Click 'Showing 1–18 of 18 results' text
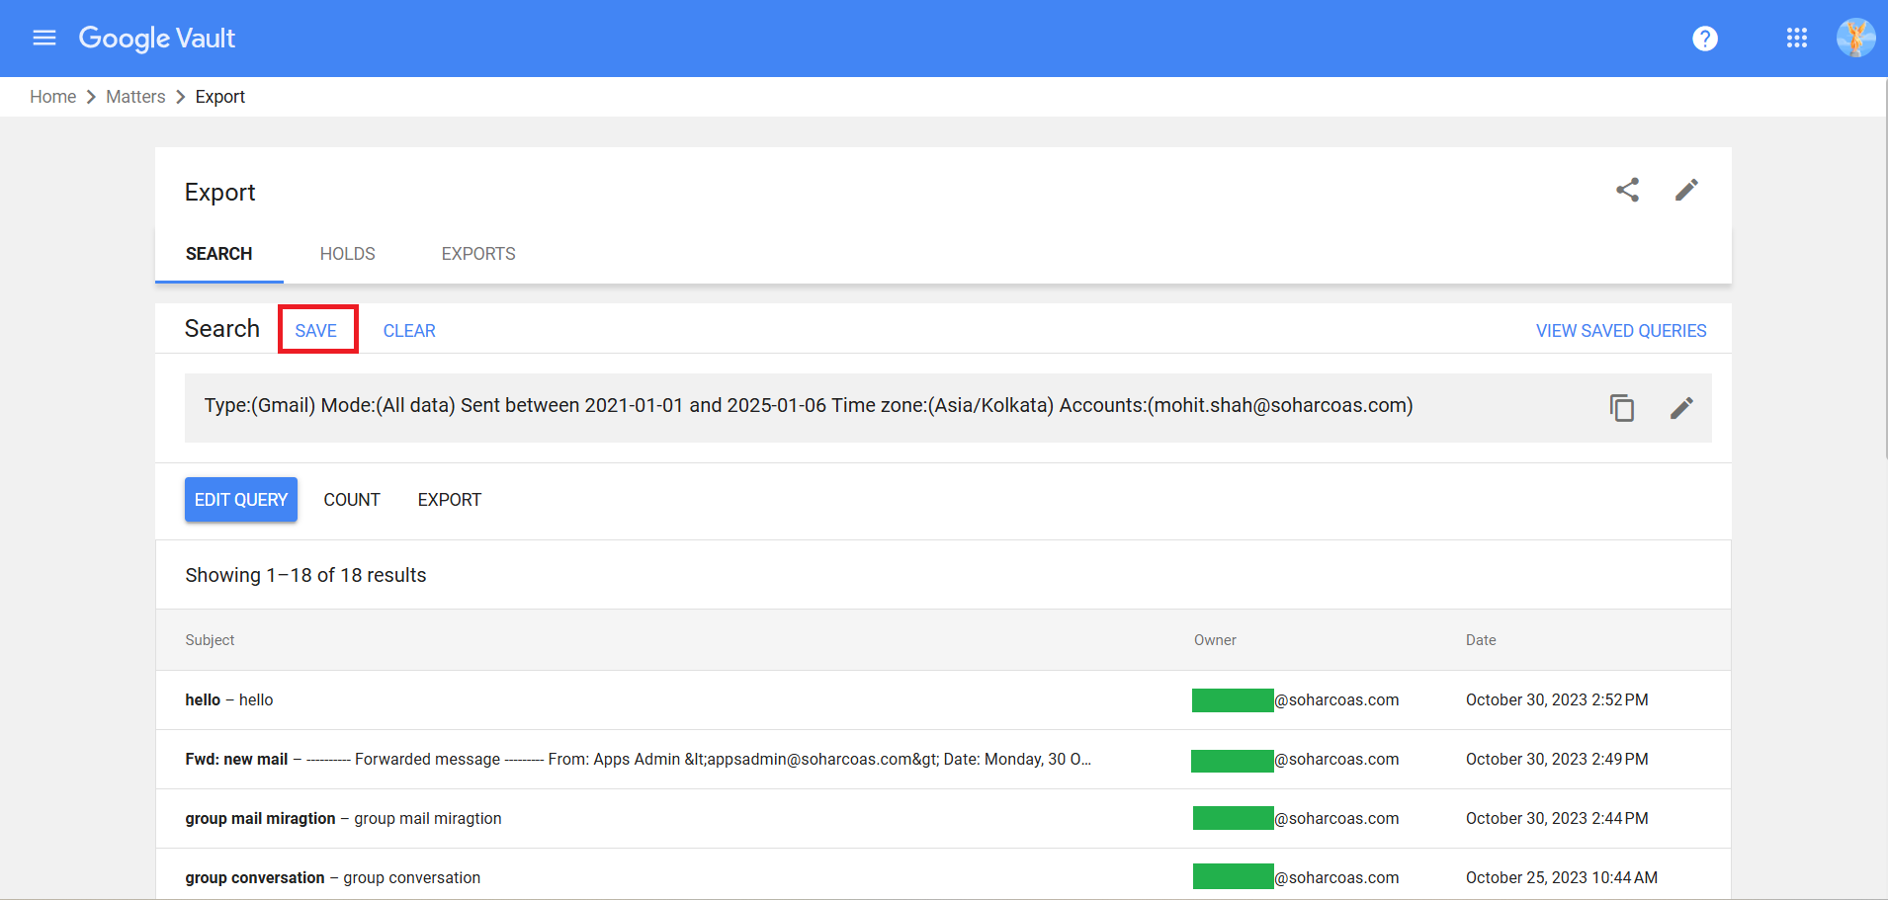Viewport: 1888px width, 900px height. pyautogui.click(x=305, y=575)
